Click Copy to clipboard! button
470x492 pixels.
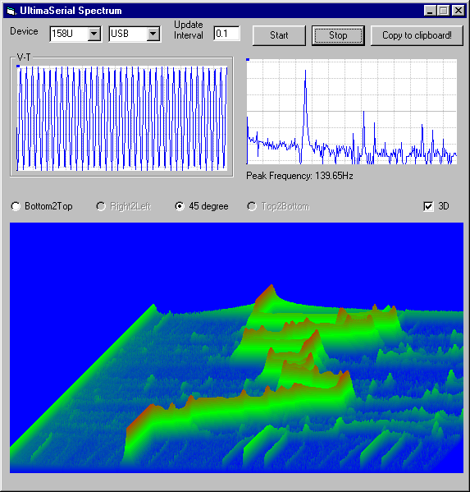[417, 35]
